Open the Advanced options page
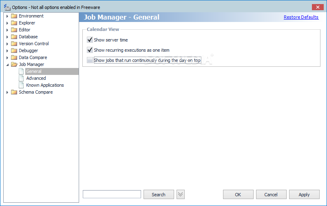Viewport: 327px width, 206px height. pos(36,78)
